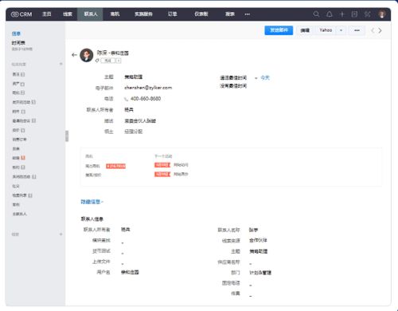Click the phone icon next to 400-660-8680
This screenshot has height=311, width=398.
[x=127, y=99]
